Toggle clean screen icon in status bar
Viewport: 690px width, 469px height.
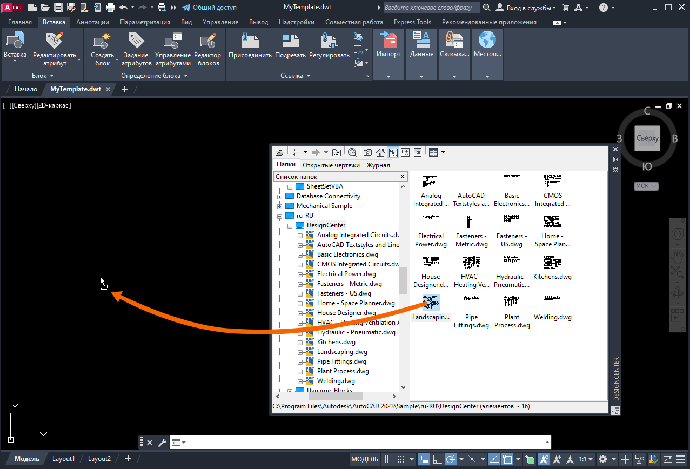(x=669, y=459)
